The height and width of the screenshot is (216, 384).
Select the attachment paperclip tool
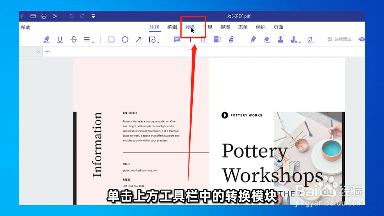click(x=231, y=40)
